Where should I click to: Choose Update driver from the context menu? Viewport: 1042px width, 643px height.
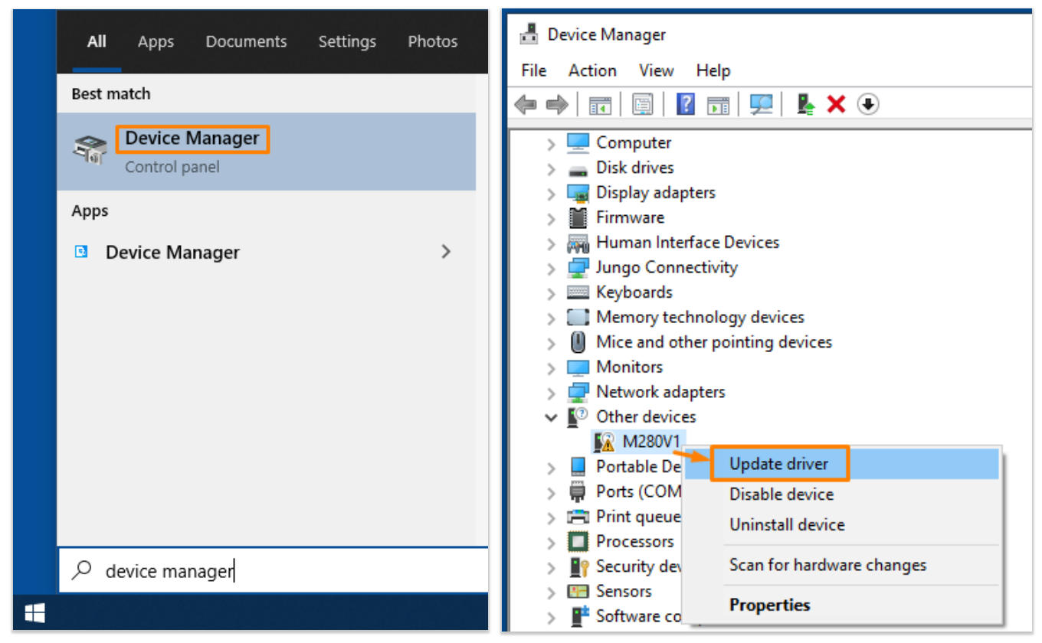(x=780, y=463)
